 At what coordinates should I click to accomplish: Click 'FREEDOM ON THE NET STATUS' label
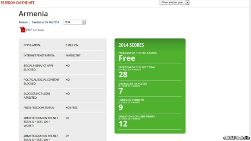138,53
